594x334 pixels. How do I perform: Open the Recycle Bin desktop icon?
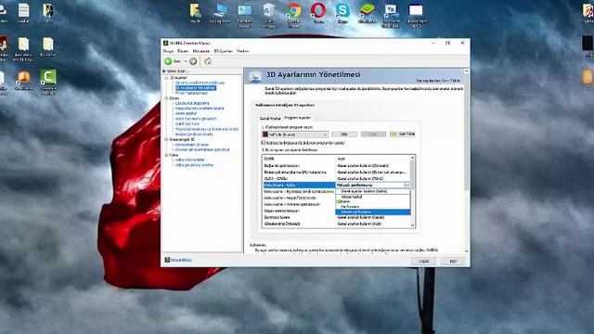268,10
